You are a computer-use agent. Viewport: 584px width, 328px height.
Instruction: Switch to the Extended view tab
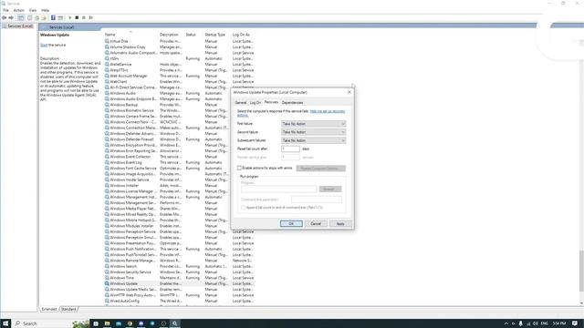pyautogui.click(x=49, y=309)
